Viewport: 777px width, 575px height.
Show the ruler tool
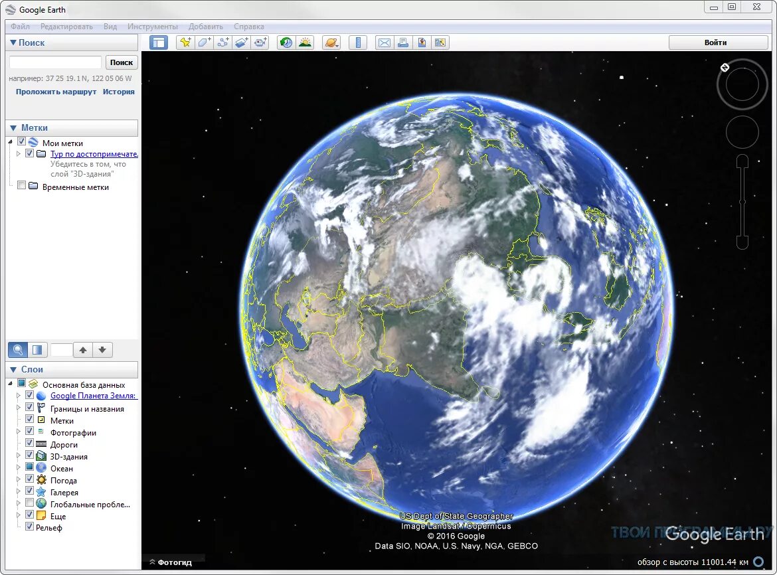(358, 42)
